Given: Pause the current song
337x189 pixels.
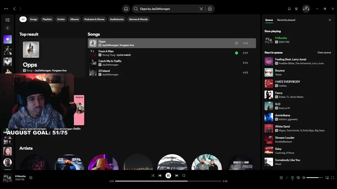Looking at the screenshot, I should pyautogui.click(x=168, y=175).
